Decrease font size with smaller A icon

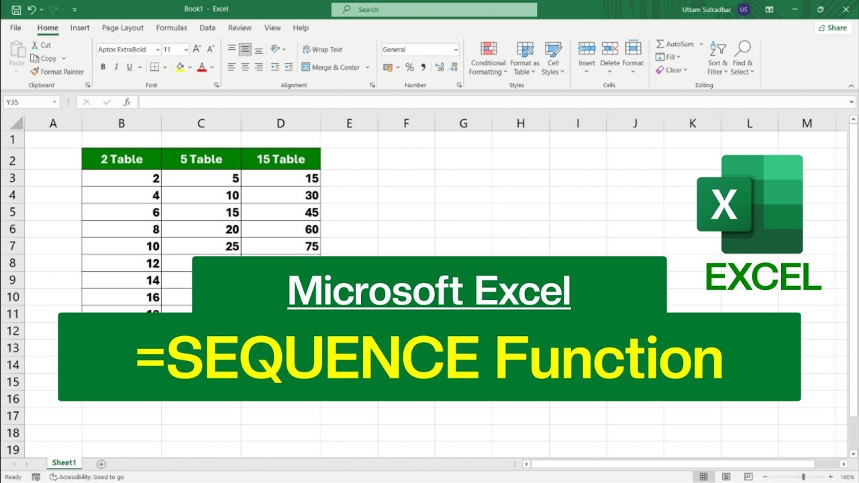click(210, 49)
